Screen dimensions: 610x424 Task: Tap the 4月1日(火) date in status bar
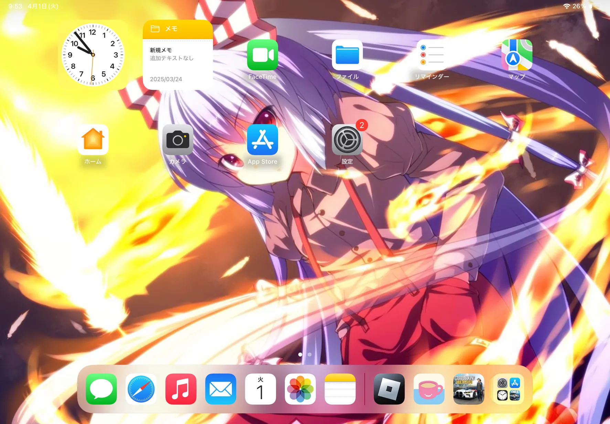(x=43, y=6)
